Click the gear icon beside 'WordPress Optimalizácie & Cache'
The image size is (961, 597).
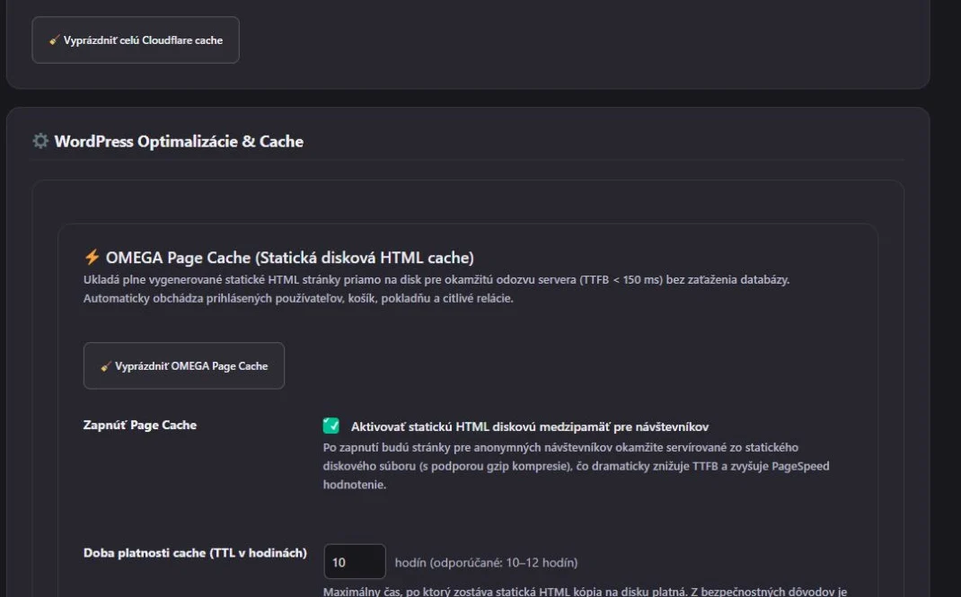[40, 141]
